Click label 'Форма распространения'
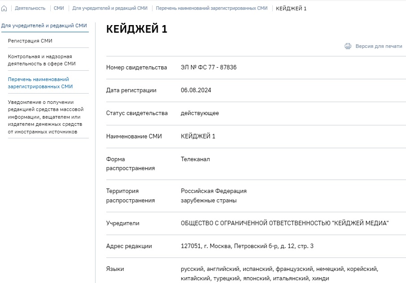406x283 pixels. click(131, 164)
